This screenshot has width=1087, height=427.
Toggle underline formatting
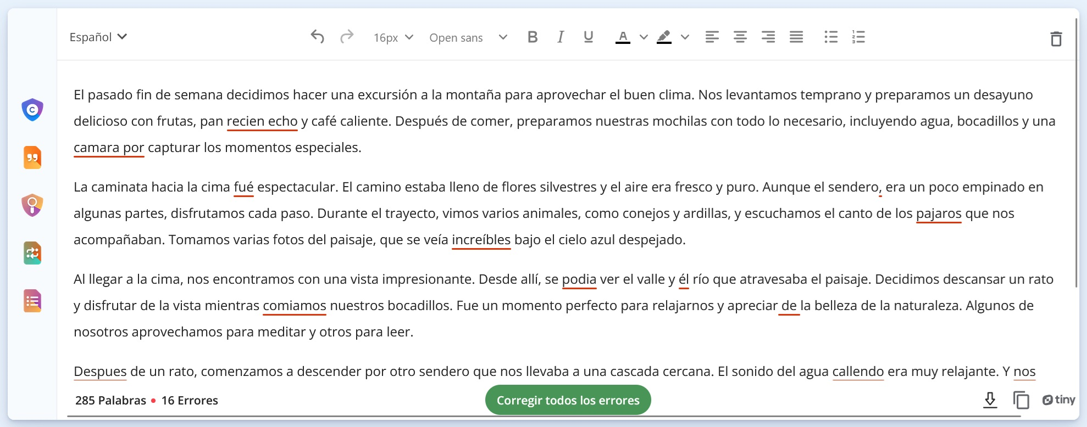pyautogui.click(x=588, y=37)
